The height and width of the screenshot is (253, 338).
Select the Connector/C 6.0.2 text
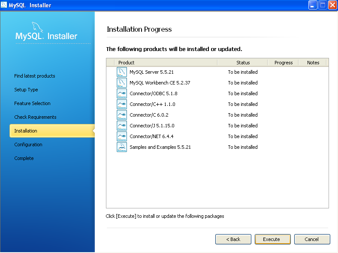pos(149,115)
